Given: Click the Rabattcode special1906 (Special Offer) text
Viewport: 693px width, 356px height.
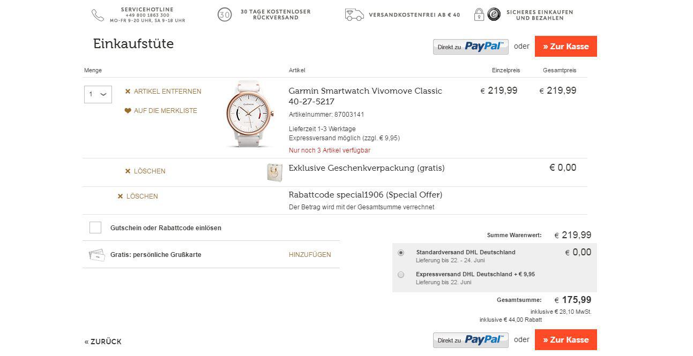Looking at the screenshot, I should (366, 195).
